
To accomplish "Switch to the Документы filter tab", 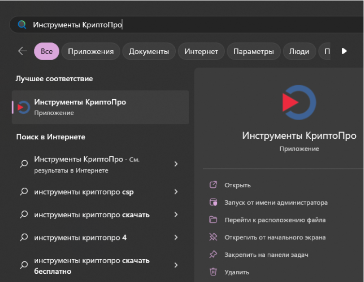I will pyautogui.click(x=149, y=51).
